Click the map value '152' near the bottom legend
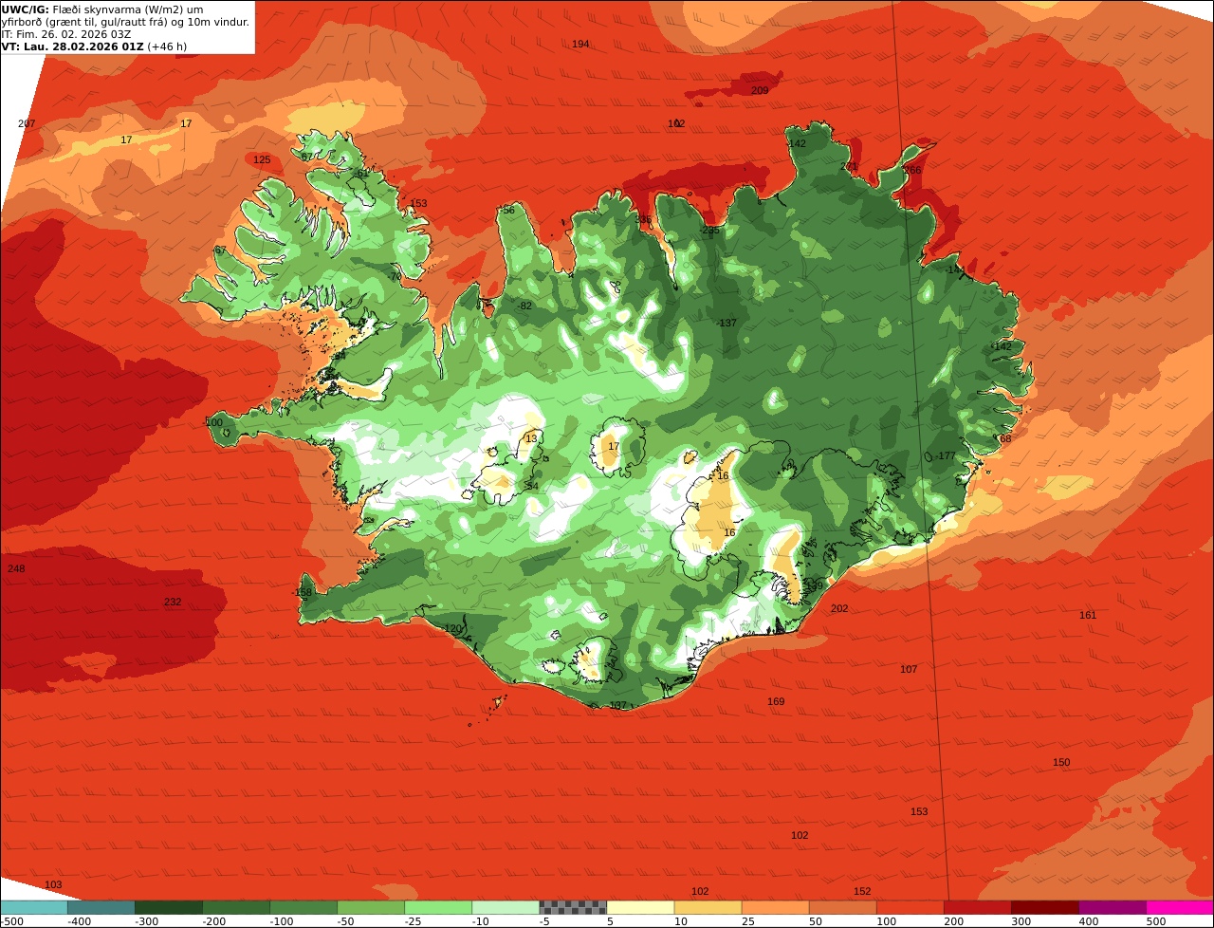The width and height of the screenshot is (1214, 928). [862, 891]
